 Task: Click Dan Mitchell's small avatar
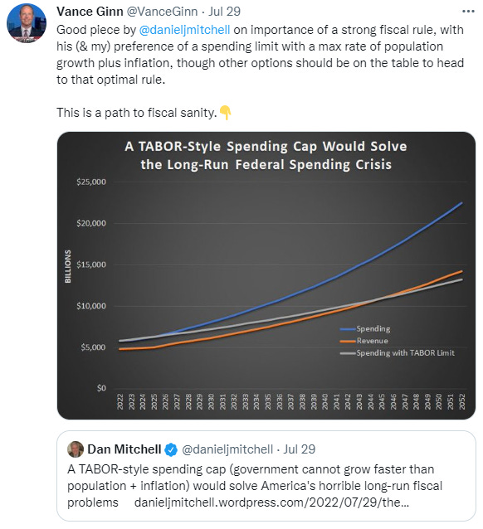tap(76, 449)
